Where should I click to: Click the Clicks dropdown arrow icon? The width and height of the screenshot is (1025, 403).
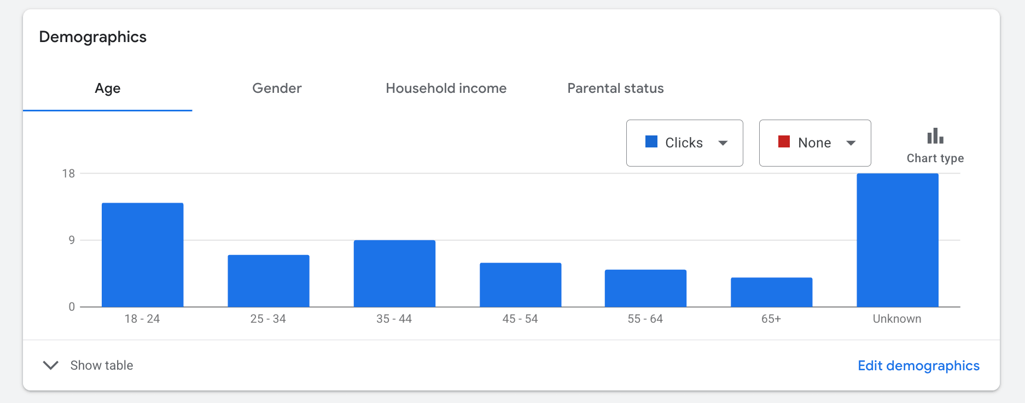(723, 143)
